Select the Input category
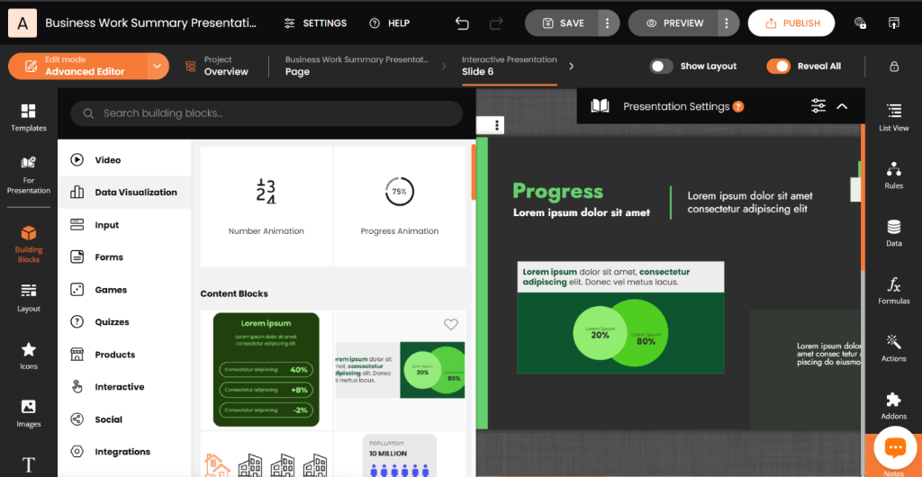 pos(124,225)
